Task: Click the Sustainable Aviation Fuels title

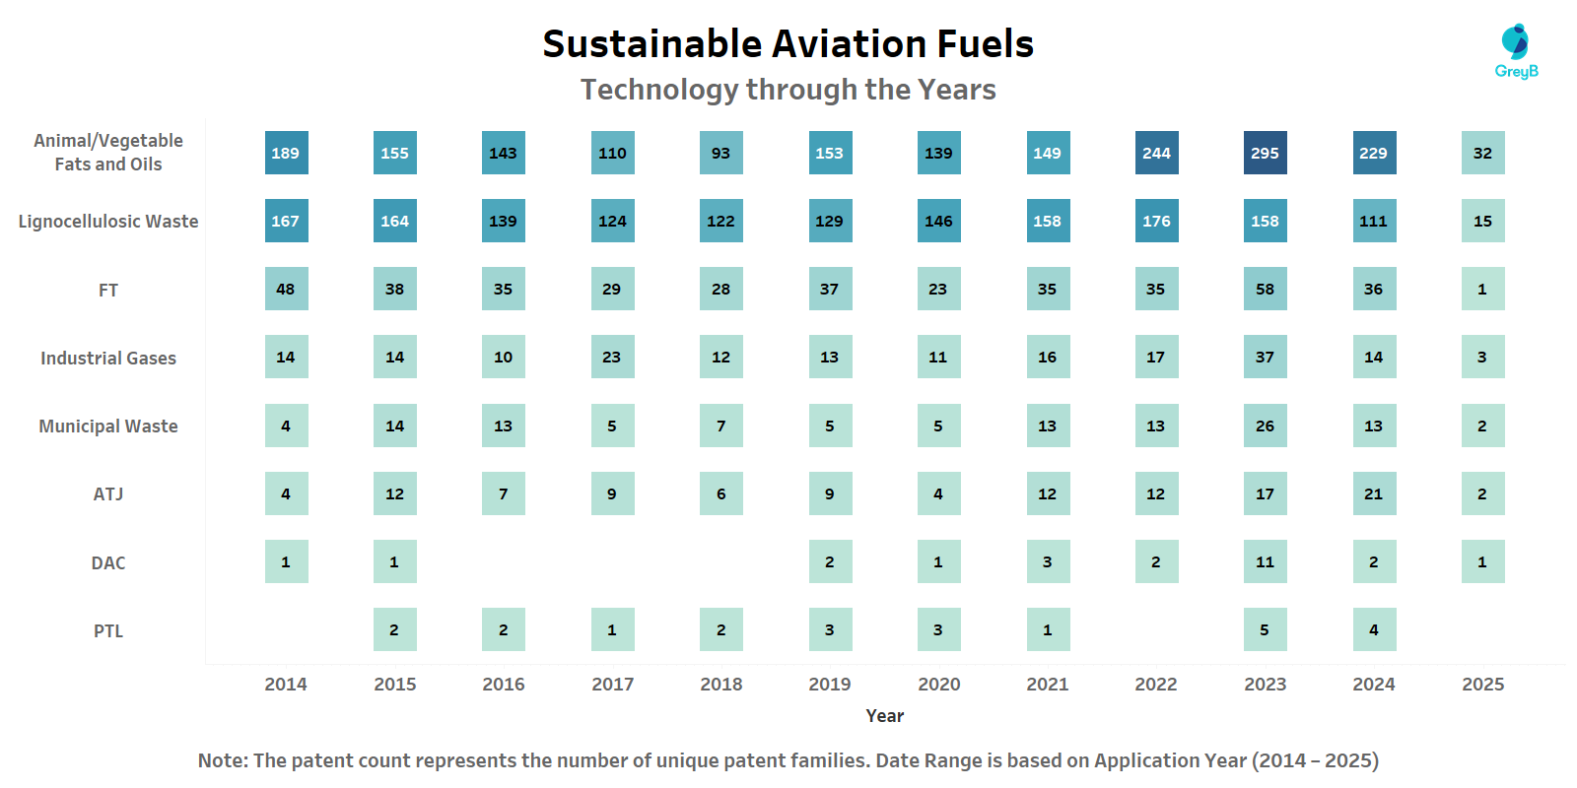Action: [788, 44]
